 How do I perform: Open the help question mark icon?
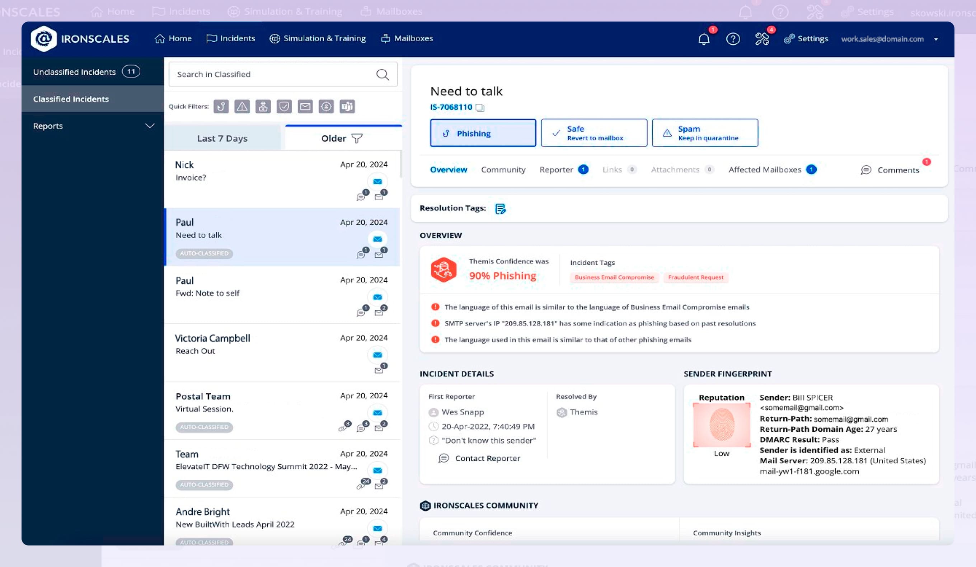coord(733,38)
